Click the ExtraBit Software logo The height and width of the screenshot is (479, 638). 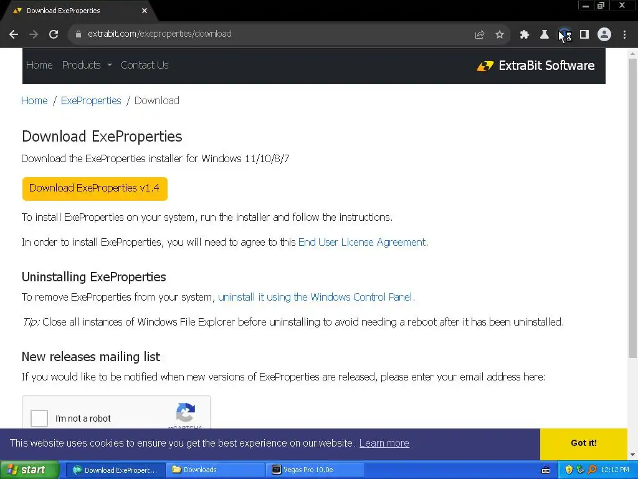click(x=535, y=65)
